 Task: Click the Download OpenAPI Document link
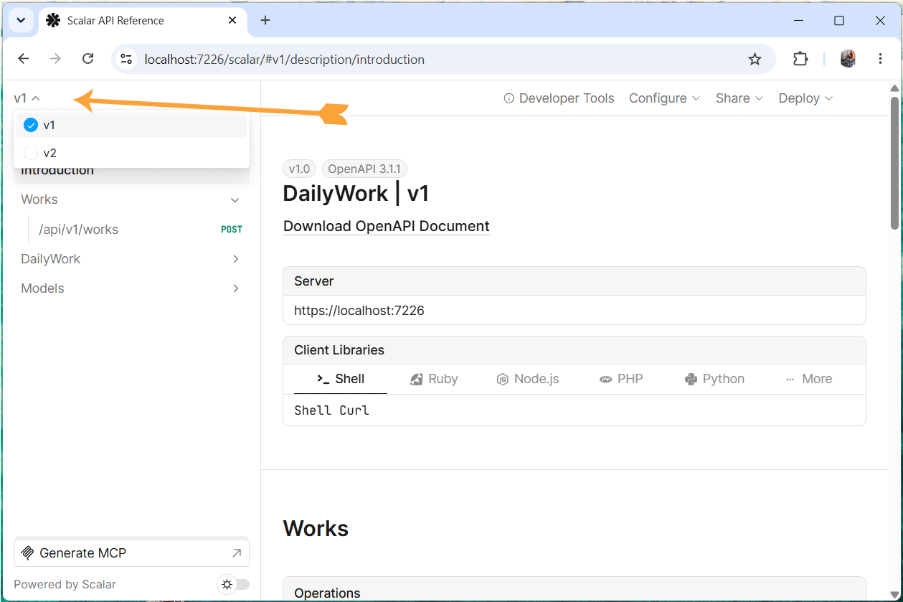tap(387, 226)
